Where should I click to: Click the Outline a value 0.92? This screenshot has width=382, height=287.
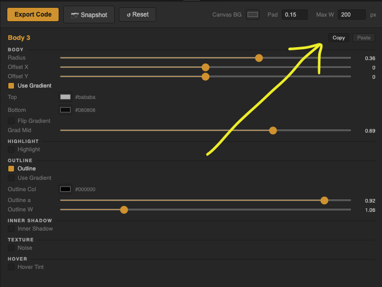tap(370, 201)
